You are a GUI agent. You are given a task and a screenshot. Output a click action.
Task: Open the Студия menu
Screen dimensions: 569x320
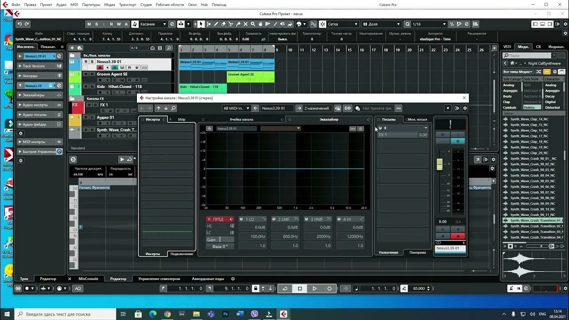146,4
